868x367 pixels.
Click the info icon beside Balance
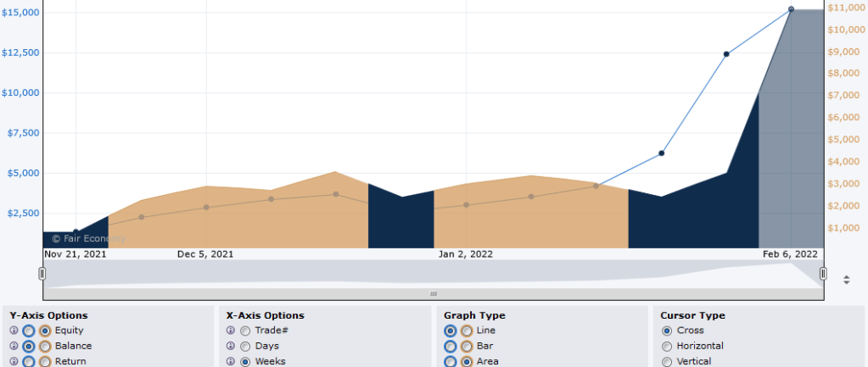[x=14, y=346]
